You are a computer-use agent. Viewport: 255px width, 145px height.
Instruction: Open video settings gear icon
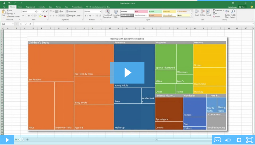pyautogui.click(x=239, y=140)
